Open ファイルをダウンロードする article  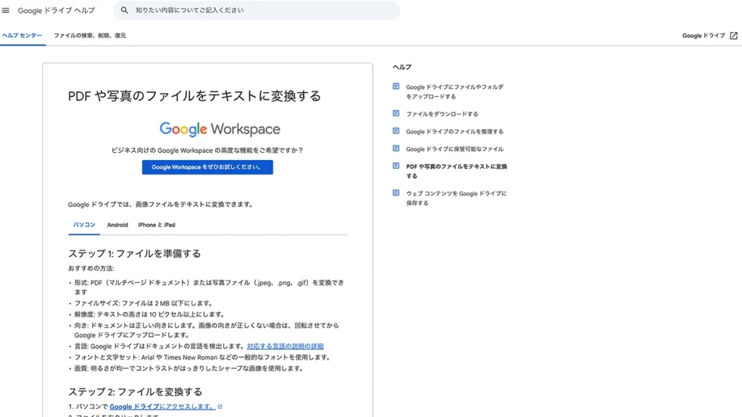(x=442, y=114)
